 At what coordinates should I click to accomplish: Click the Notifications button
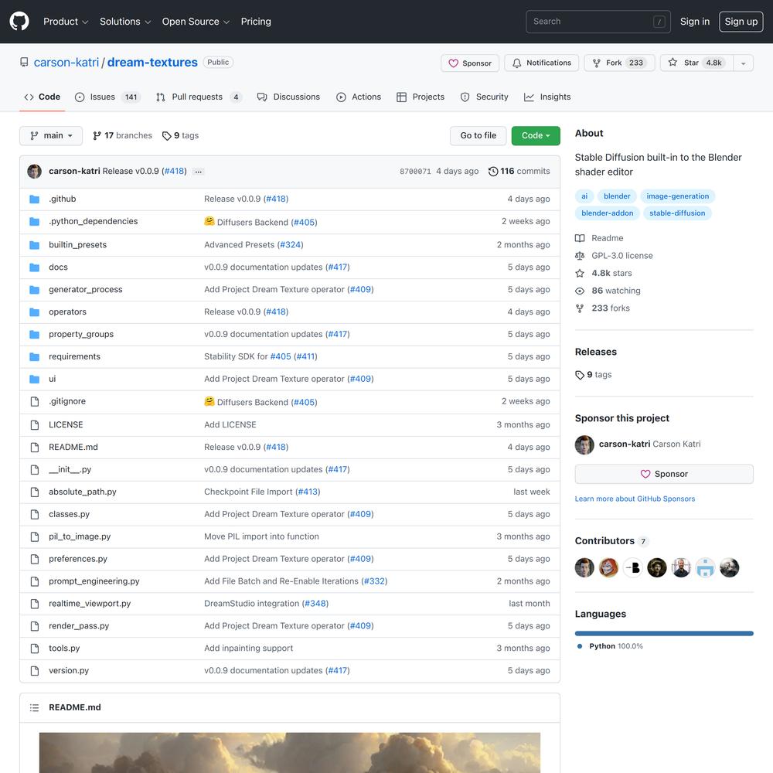[541, 63]
